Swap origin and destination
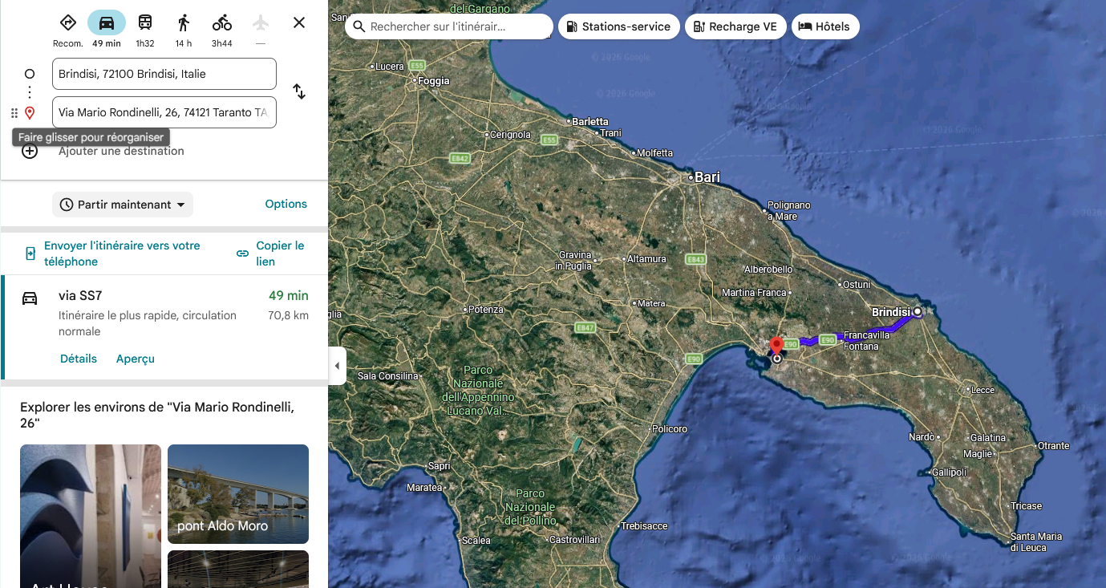1106x588 pixels. pyautogui.click(x=299, y=91)
